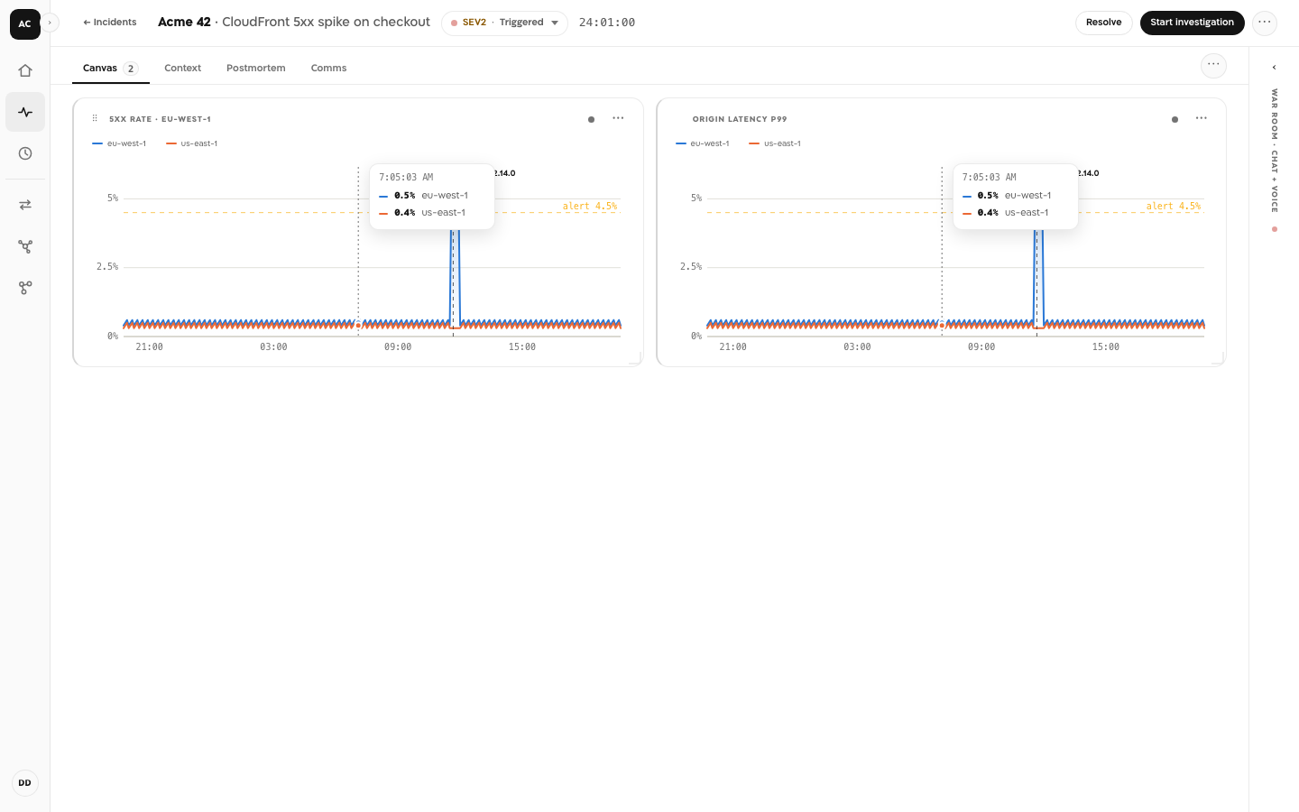The width and height of the screenshot is (1299, 812).
Task: Open the Comms tab
Action: (328, 69)
